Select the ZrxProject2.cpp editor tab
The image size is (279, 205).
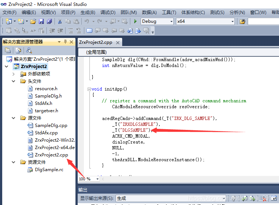[96, 42]
